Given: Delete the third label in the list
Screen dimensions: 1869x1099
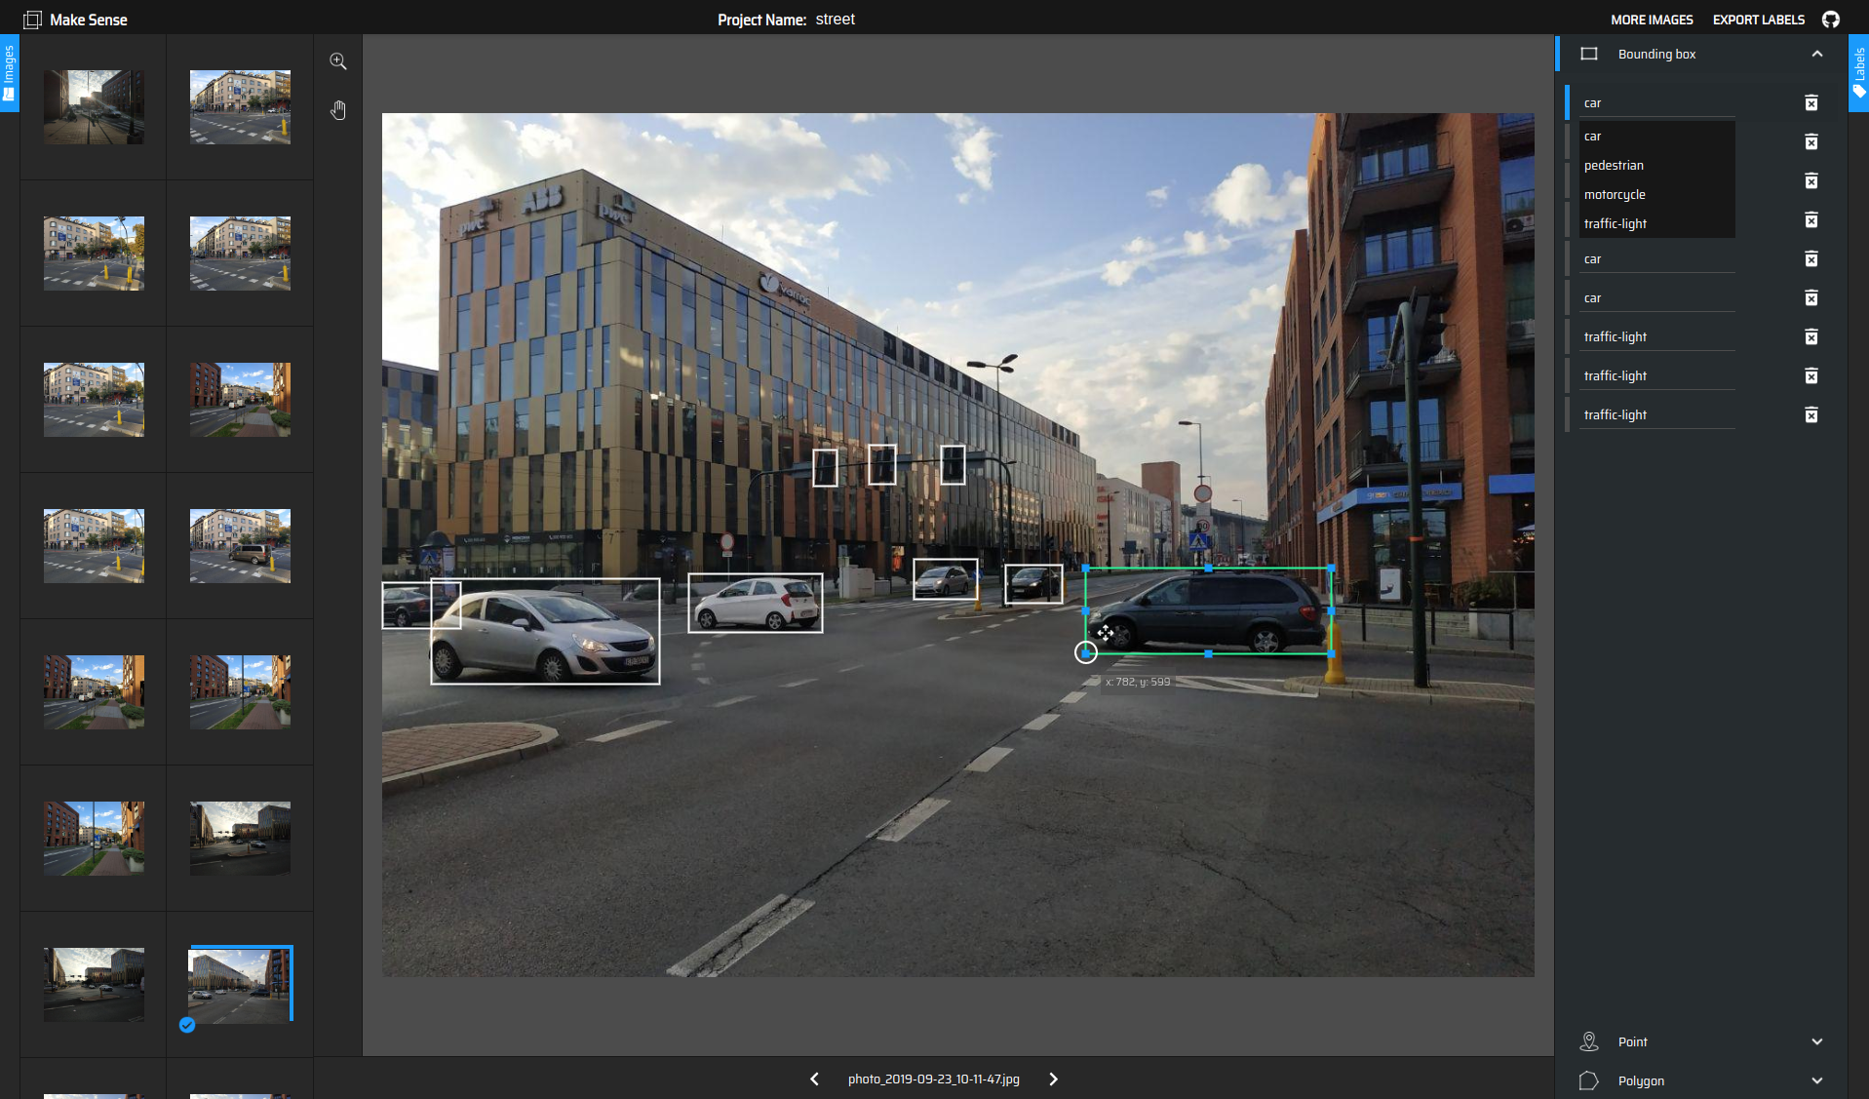Looking at the screenshot, I should (x=1811, y=181).
